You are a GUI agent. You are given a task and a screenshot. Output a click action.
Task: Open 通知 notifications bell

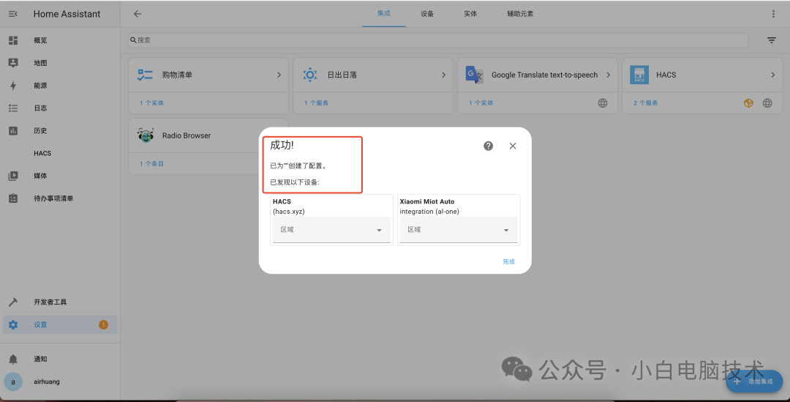(60, 359)
